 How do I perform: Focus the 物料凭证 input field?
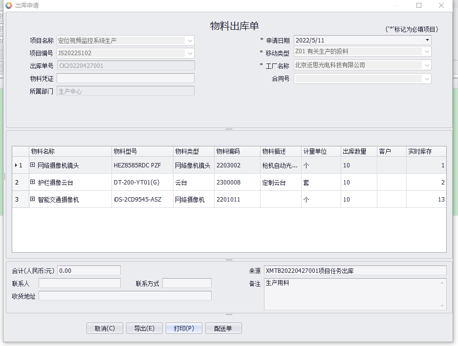pyautogui.click(x=126, y=78)
